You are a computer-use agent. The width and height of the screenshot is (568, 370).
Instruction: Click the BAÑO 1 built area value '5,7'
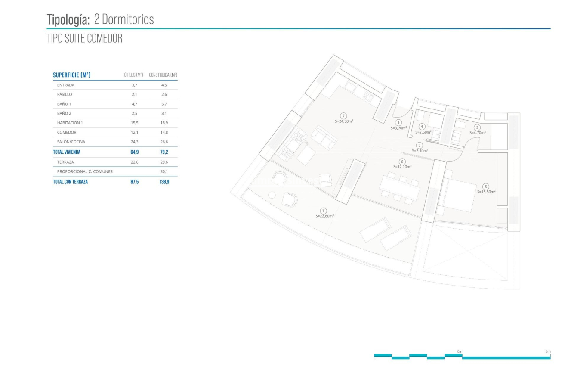tap(164, 104)
